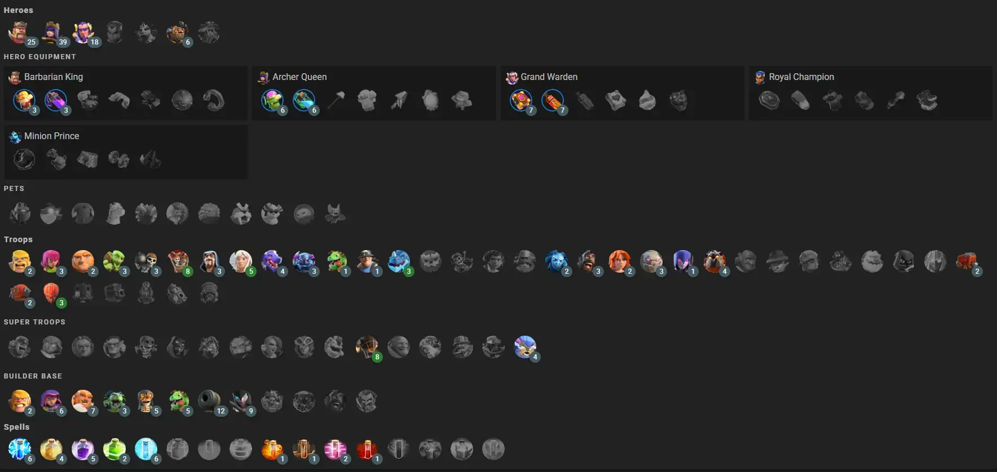Click the Barbarian King hero icon level 25
Screen dimensions: 997x472
pos(20,33)
